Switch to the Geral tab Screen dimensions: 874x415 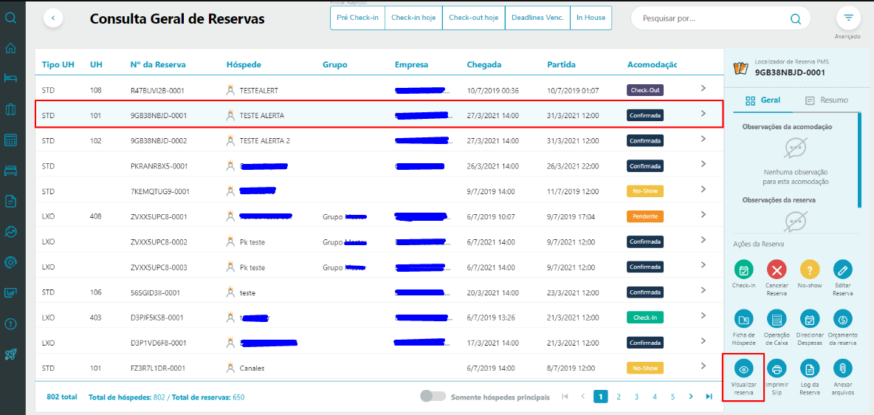click(x=763, y=100)
